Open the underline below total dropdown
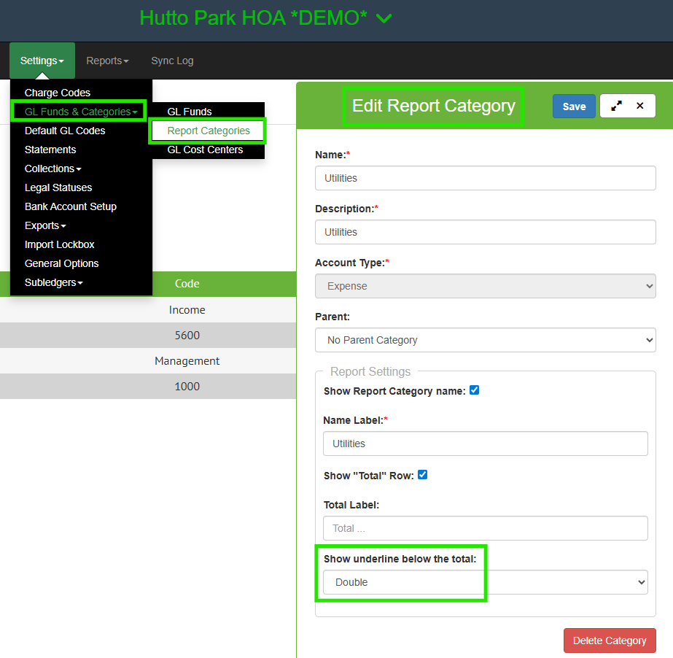Viewport: 673px width, 658px height. [x=485, y=582]
